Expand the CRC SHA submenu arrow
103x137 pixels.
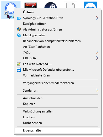click(97, 58)
